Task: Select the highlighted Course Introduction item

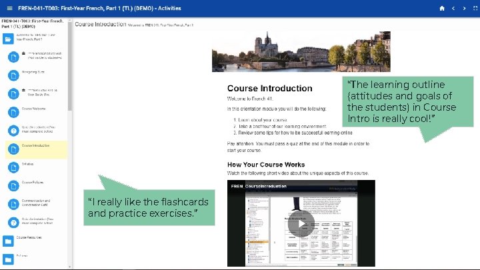Action: pyautogui.click(x=36, y=149)
